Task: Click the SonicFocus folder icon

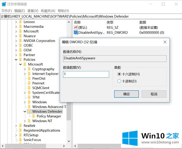Action: click(21, 140)
